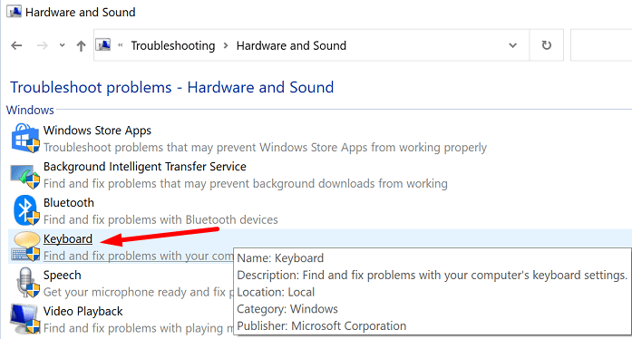This screenshot has height=339, width=632.
Task: Click the Troubleshooting breadcrumb
Action: pyautogui.click(x=173, y=45)
